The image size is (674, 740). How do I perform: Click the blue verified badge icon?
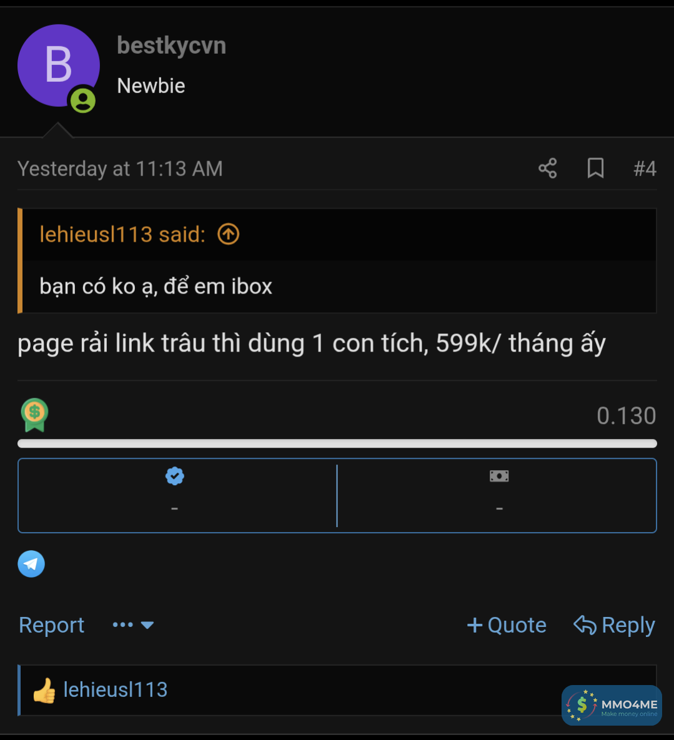click(x=175, y=476)
